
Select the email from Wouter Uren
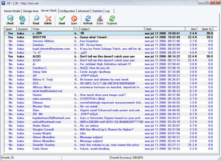click(109, 106)
